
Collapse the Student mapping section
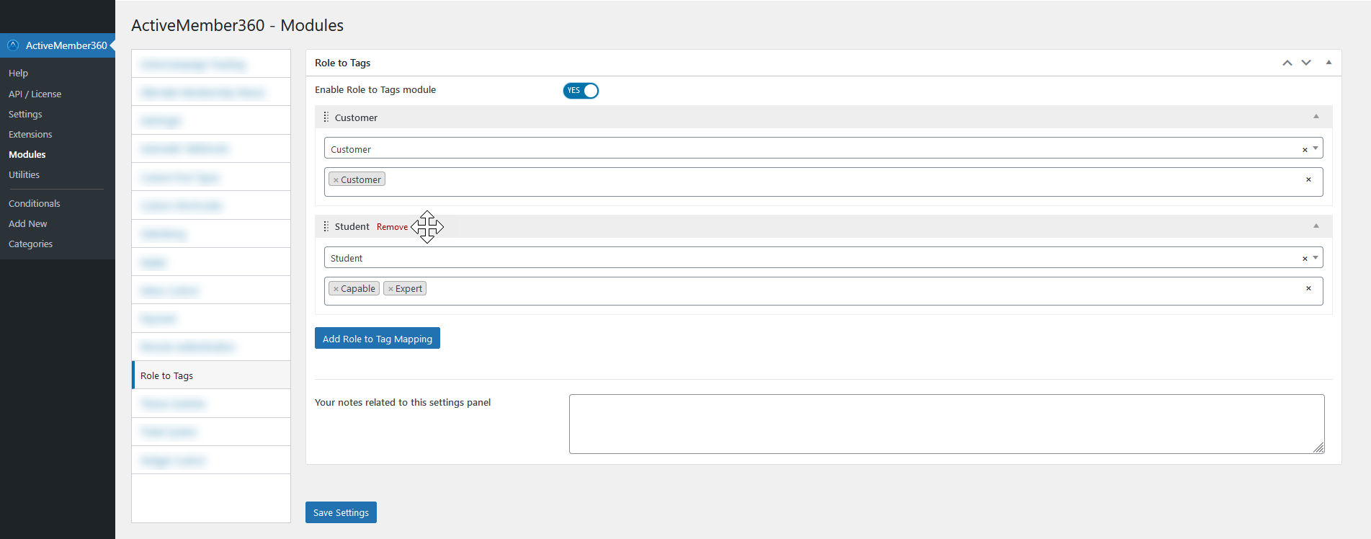coord(1316,226)
